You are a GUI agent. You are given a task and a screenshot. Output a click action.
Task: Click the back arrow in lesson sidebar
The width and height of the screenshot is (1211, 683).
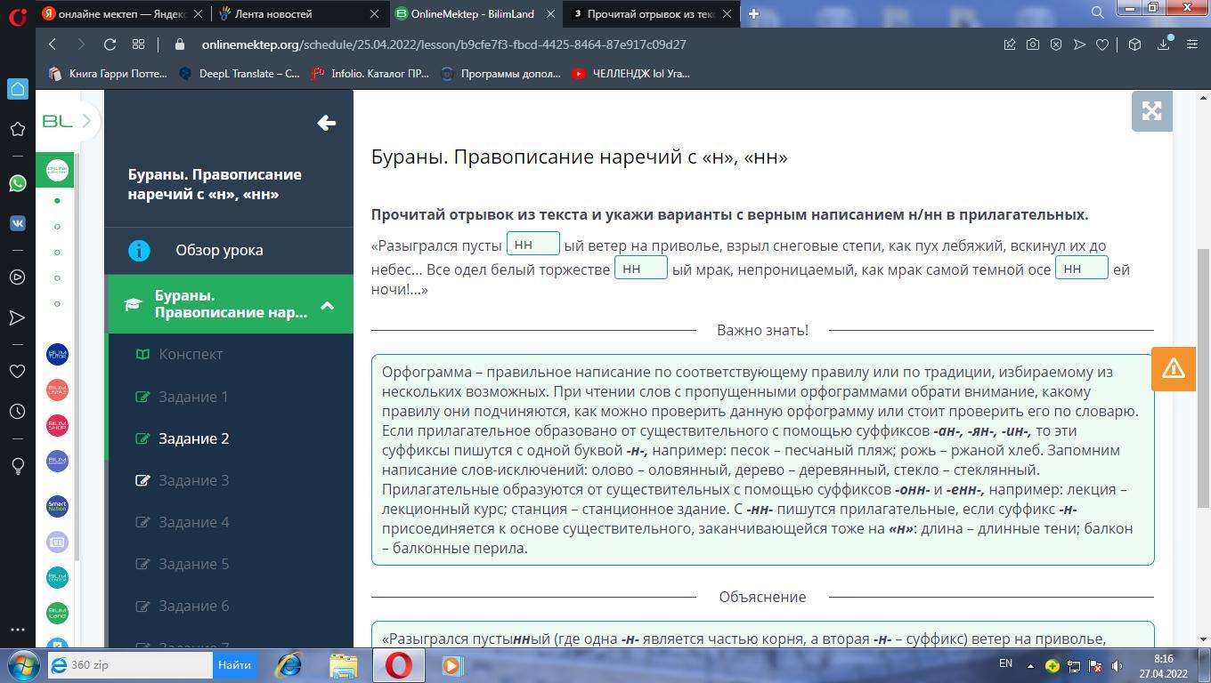326,123
